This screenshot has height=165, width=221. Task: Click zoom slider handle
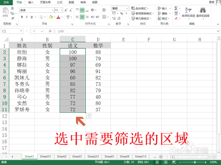click(x=195, y=162)
